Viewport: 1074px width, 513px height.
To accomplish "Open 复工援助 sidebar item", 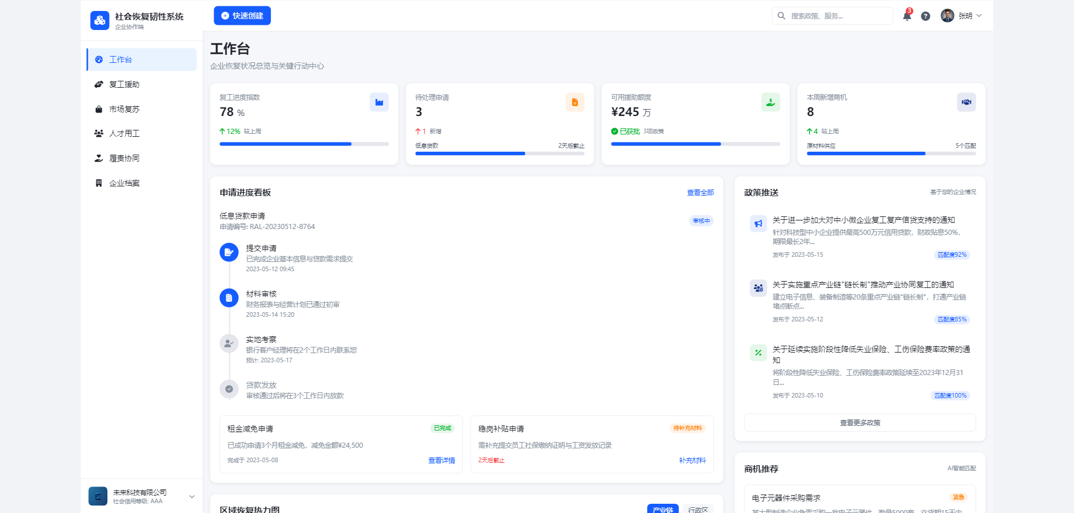I will (x=141, y=84).
